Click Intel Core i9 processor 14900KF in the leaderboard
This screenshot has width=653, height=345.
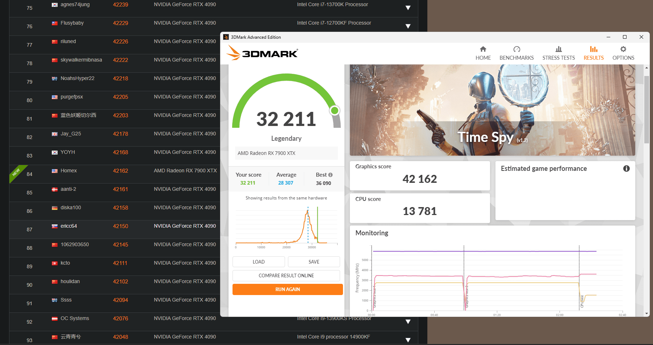point(334,337)
